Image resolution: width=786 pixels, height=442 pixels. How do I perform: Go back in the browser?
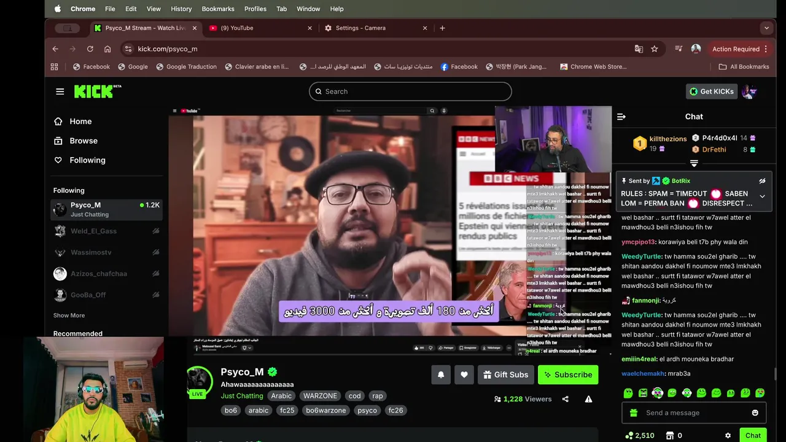point(55,49)
